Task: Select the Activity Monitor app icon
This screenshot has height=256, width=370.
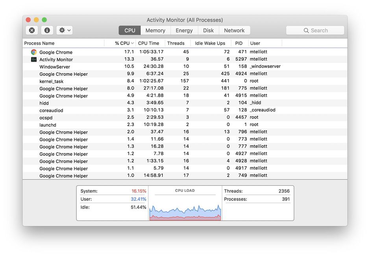Action: pyautogui.click(x=34, y=59)
